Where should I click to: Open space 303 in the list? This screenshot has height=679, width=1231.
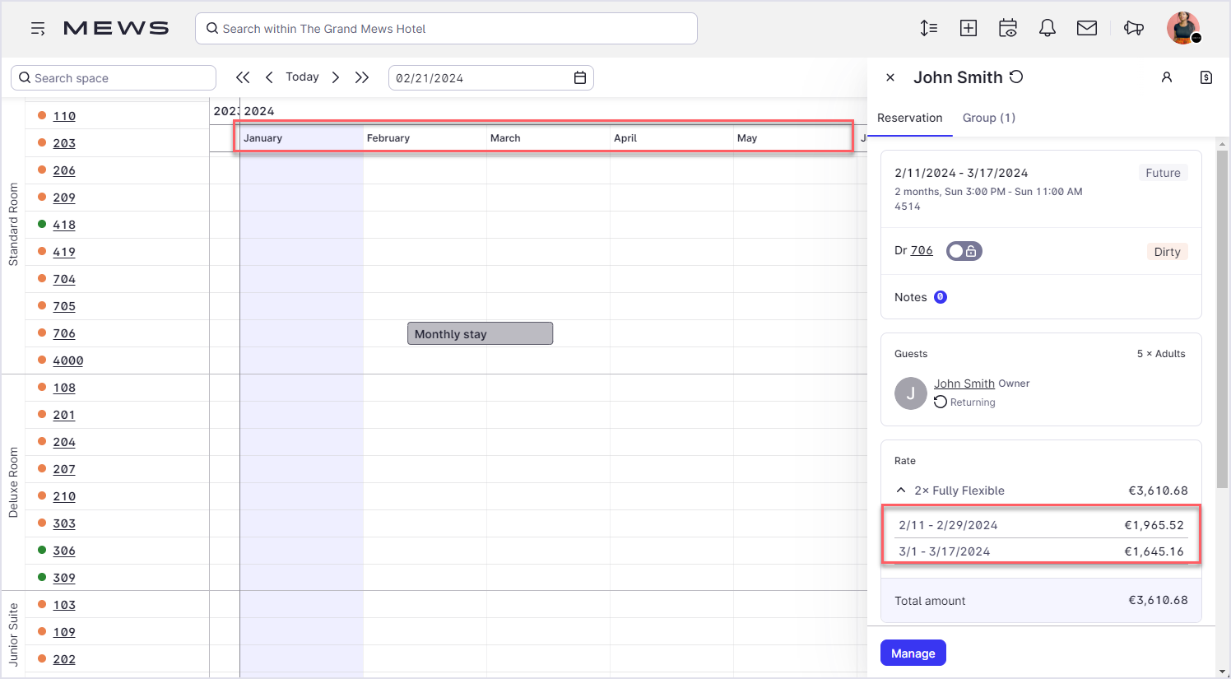pos(64,523)
